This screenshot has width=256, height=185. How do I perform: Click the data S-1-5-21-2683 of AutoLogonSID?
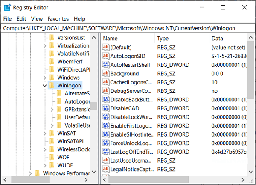coord(229,56)
